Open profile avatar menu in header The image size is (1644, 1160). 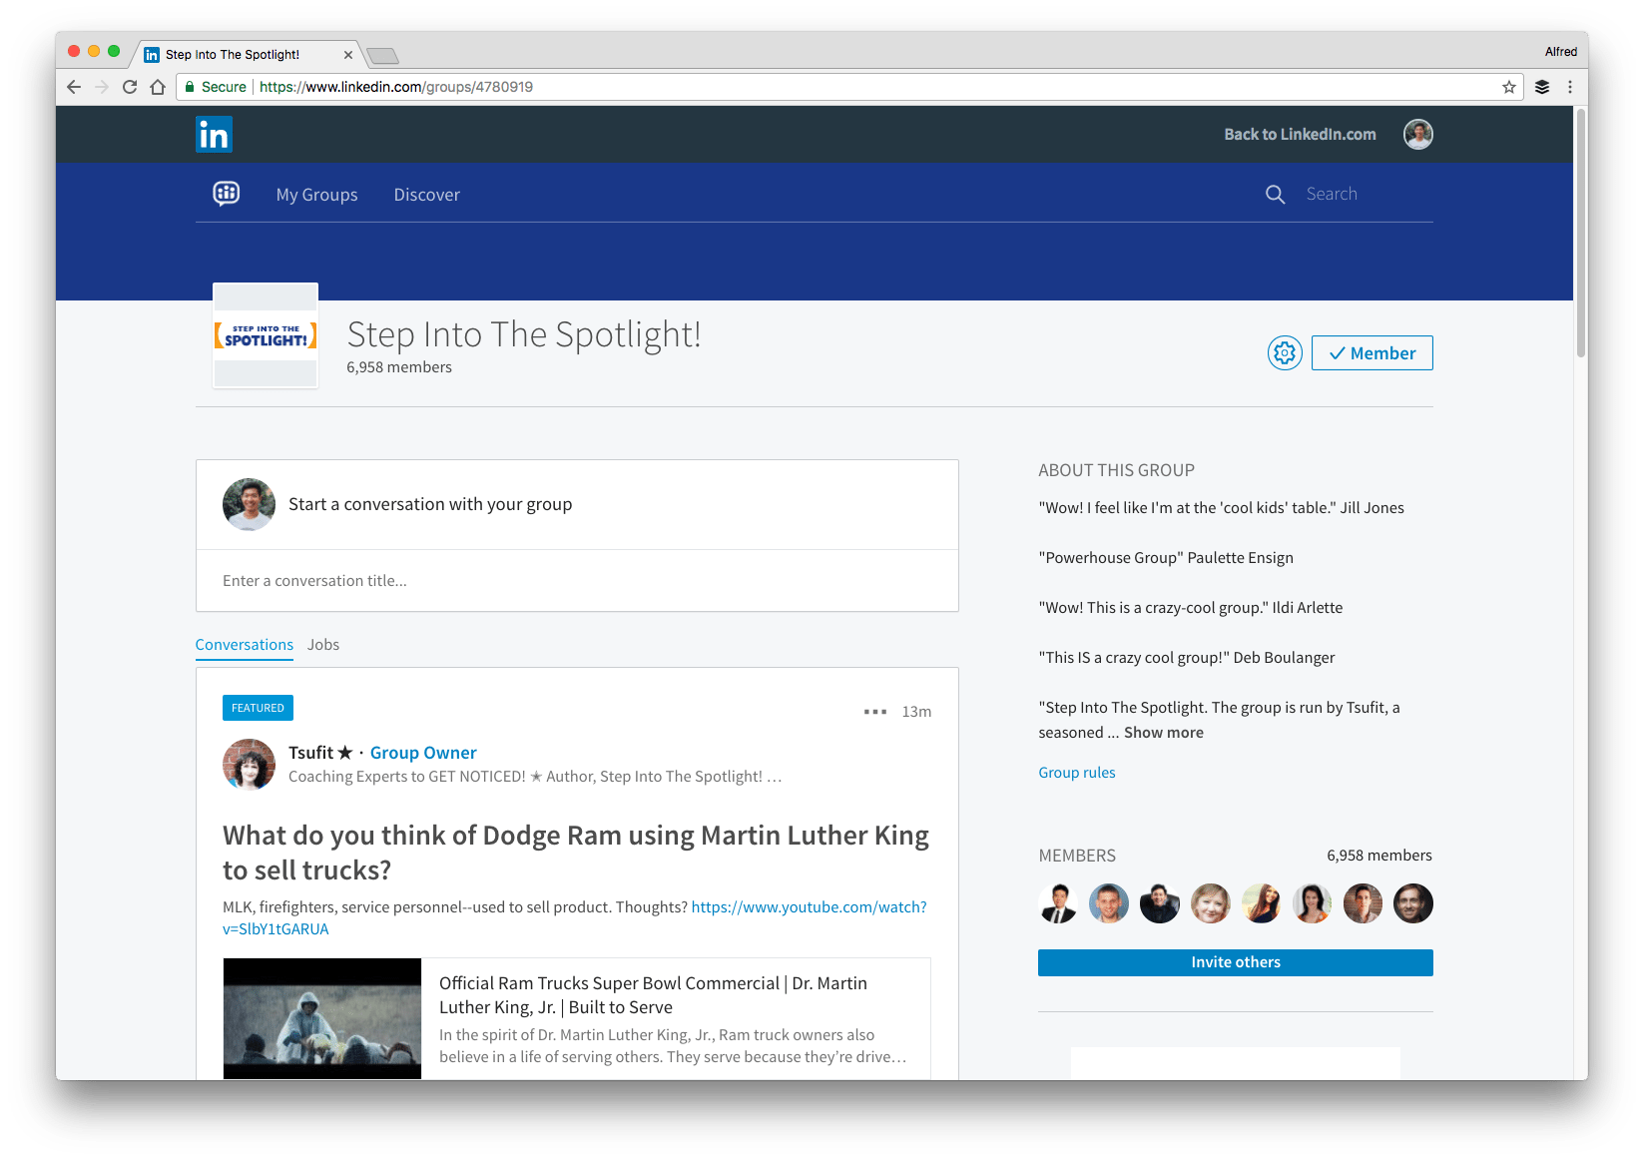coord(1417,134)
